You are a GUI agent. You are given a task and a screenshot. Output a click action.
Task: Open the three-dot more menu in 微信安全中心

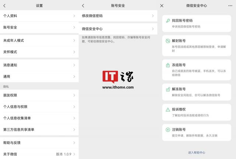pyautogui.click(x=230, y=6)
